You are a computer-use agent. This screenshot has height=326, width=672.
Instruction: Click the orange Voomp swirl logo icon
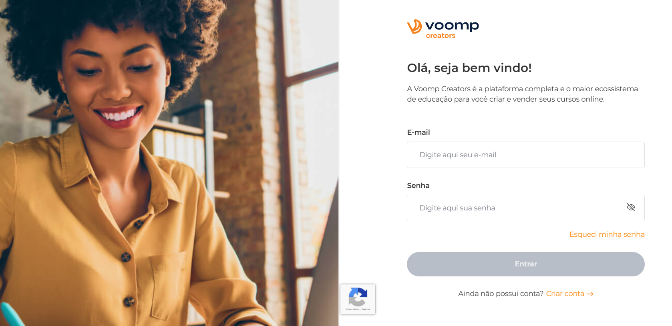tap(414, 27)
